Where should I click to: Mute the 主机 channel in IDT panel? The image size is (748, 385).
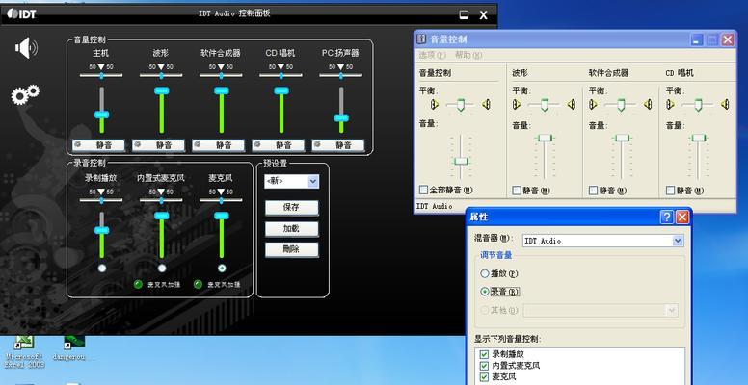pos(98,144)
